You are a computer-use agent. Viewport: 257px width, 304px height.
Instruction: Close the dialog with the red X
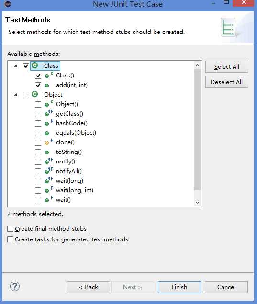[x=244, y=3]
